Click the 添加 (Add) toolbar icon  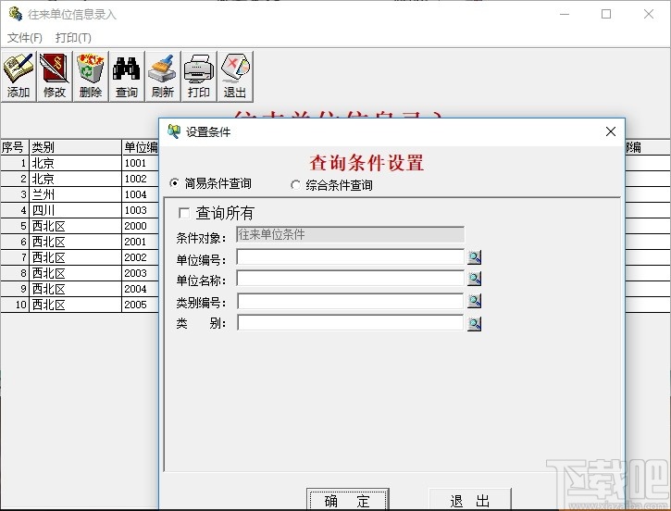[x=19, y=76]
